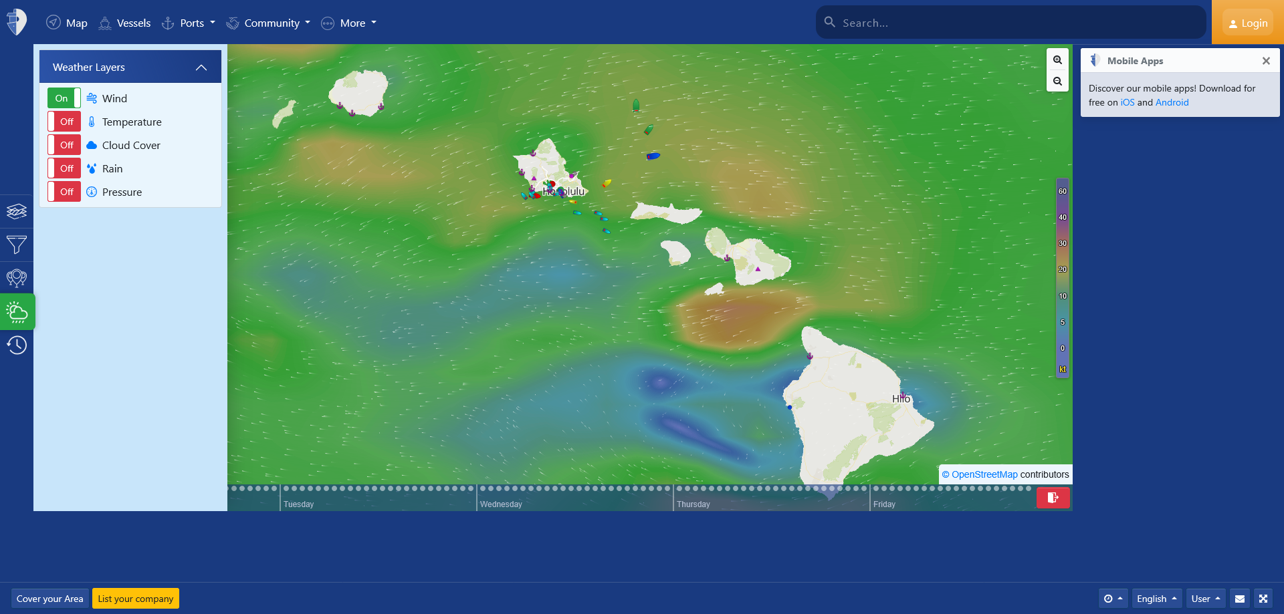Zoom in on the map

click(1057, 60)
